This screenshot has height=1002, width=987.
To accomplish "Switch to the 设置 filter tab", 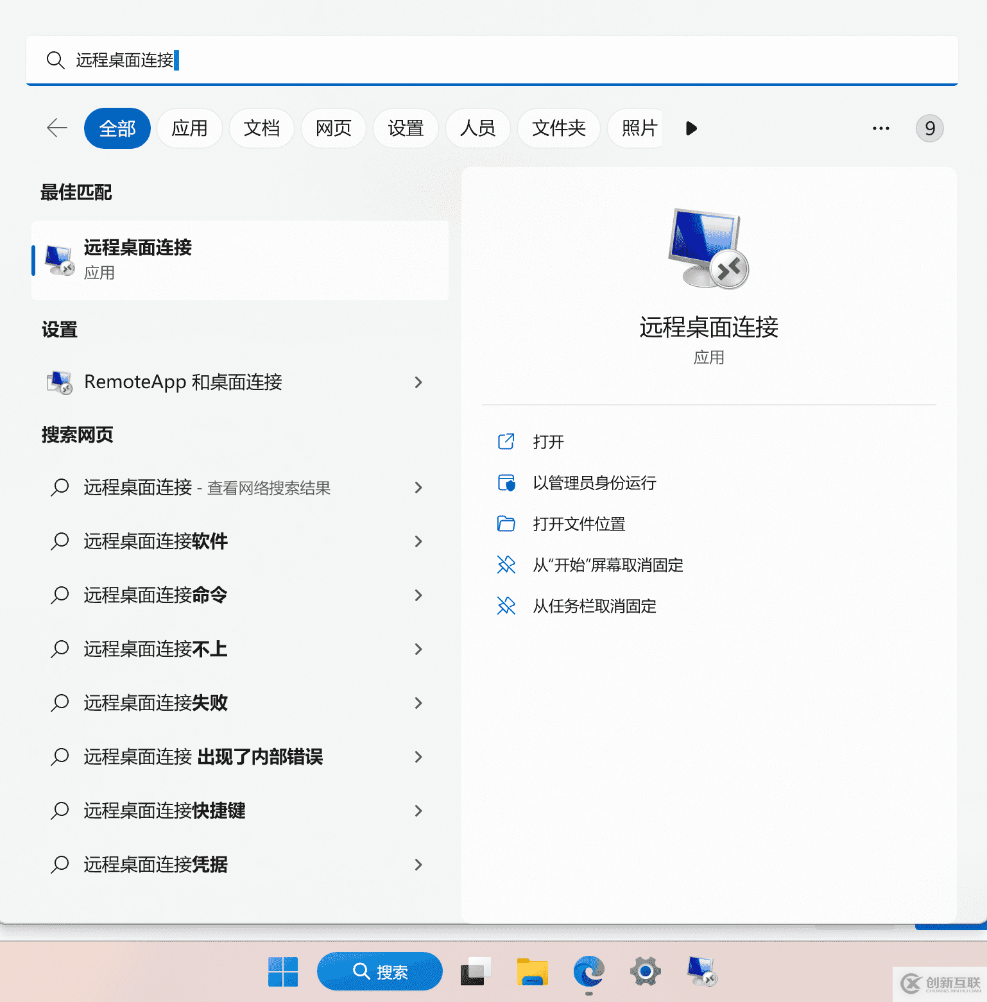I will pos(406,128).
